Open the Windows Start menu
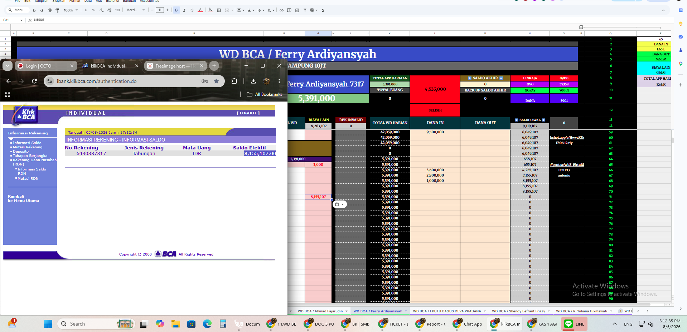The height and width of the screenshot is (332, 687). [x=48, y=324]
